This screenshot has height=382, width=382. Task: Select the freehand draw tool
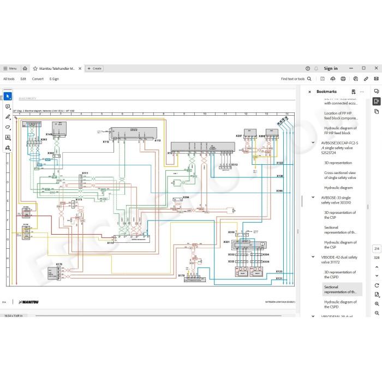point(8,127)
